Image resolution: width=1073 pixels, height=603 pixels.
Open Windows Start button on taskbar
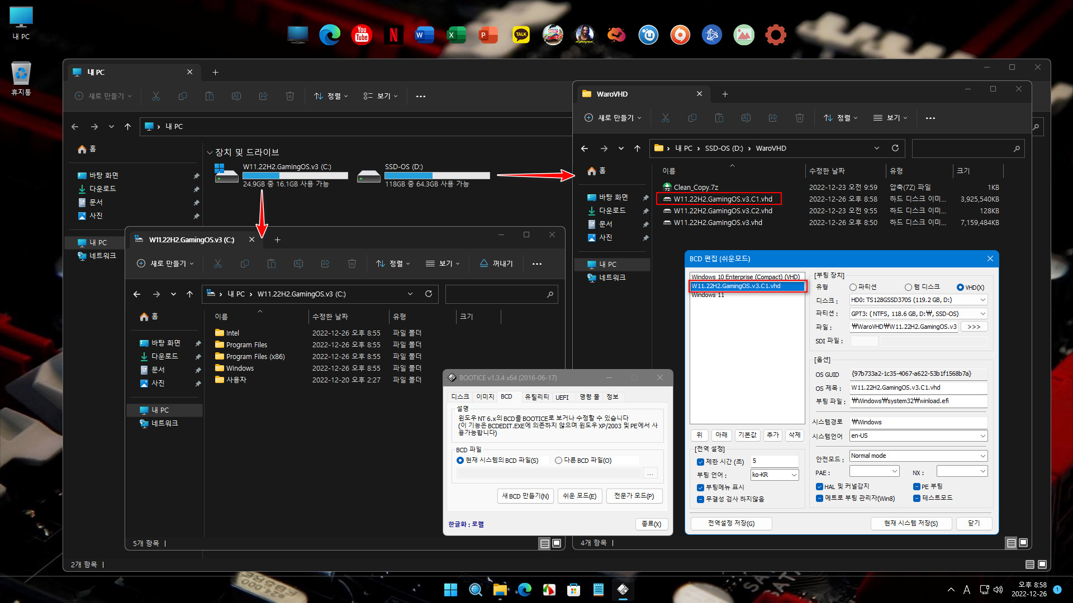tap(450, 590)
